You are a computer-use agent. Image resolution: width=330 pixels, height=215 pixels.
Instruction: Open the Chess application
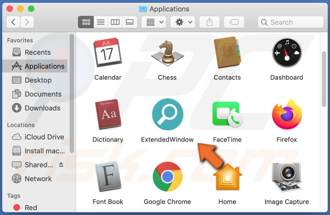pyautogui.click(x=167, y=53)
